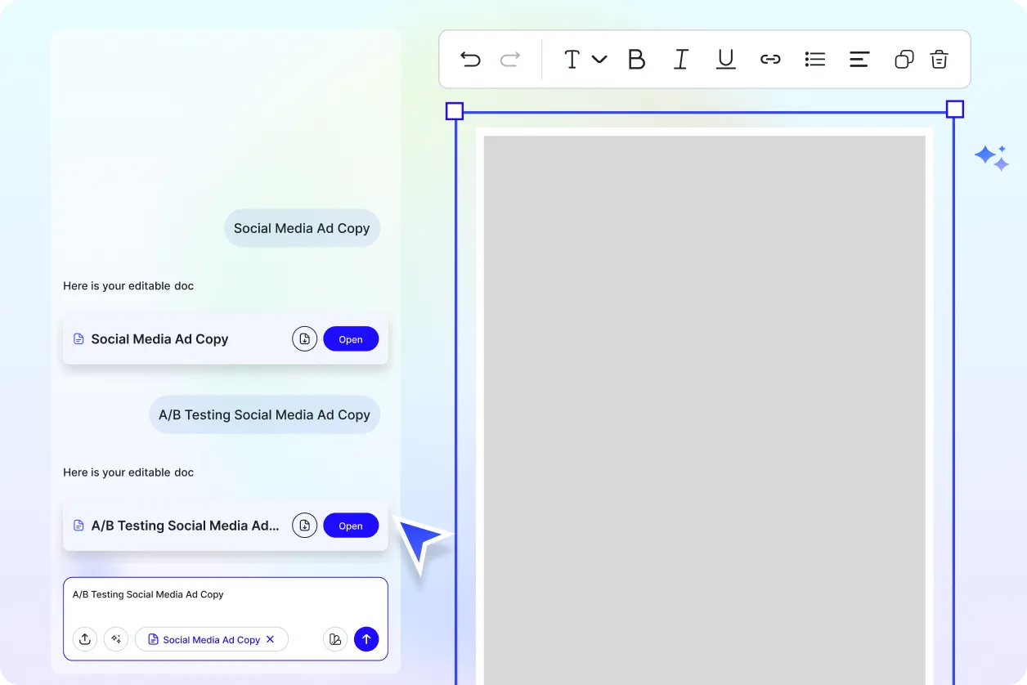Open the A/B Testing Social Media Ad doc

pyautogui.click(x=351, y=526)
